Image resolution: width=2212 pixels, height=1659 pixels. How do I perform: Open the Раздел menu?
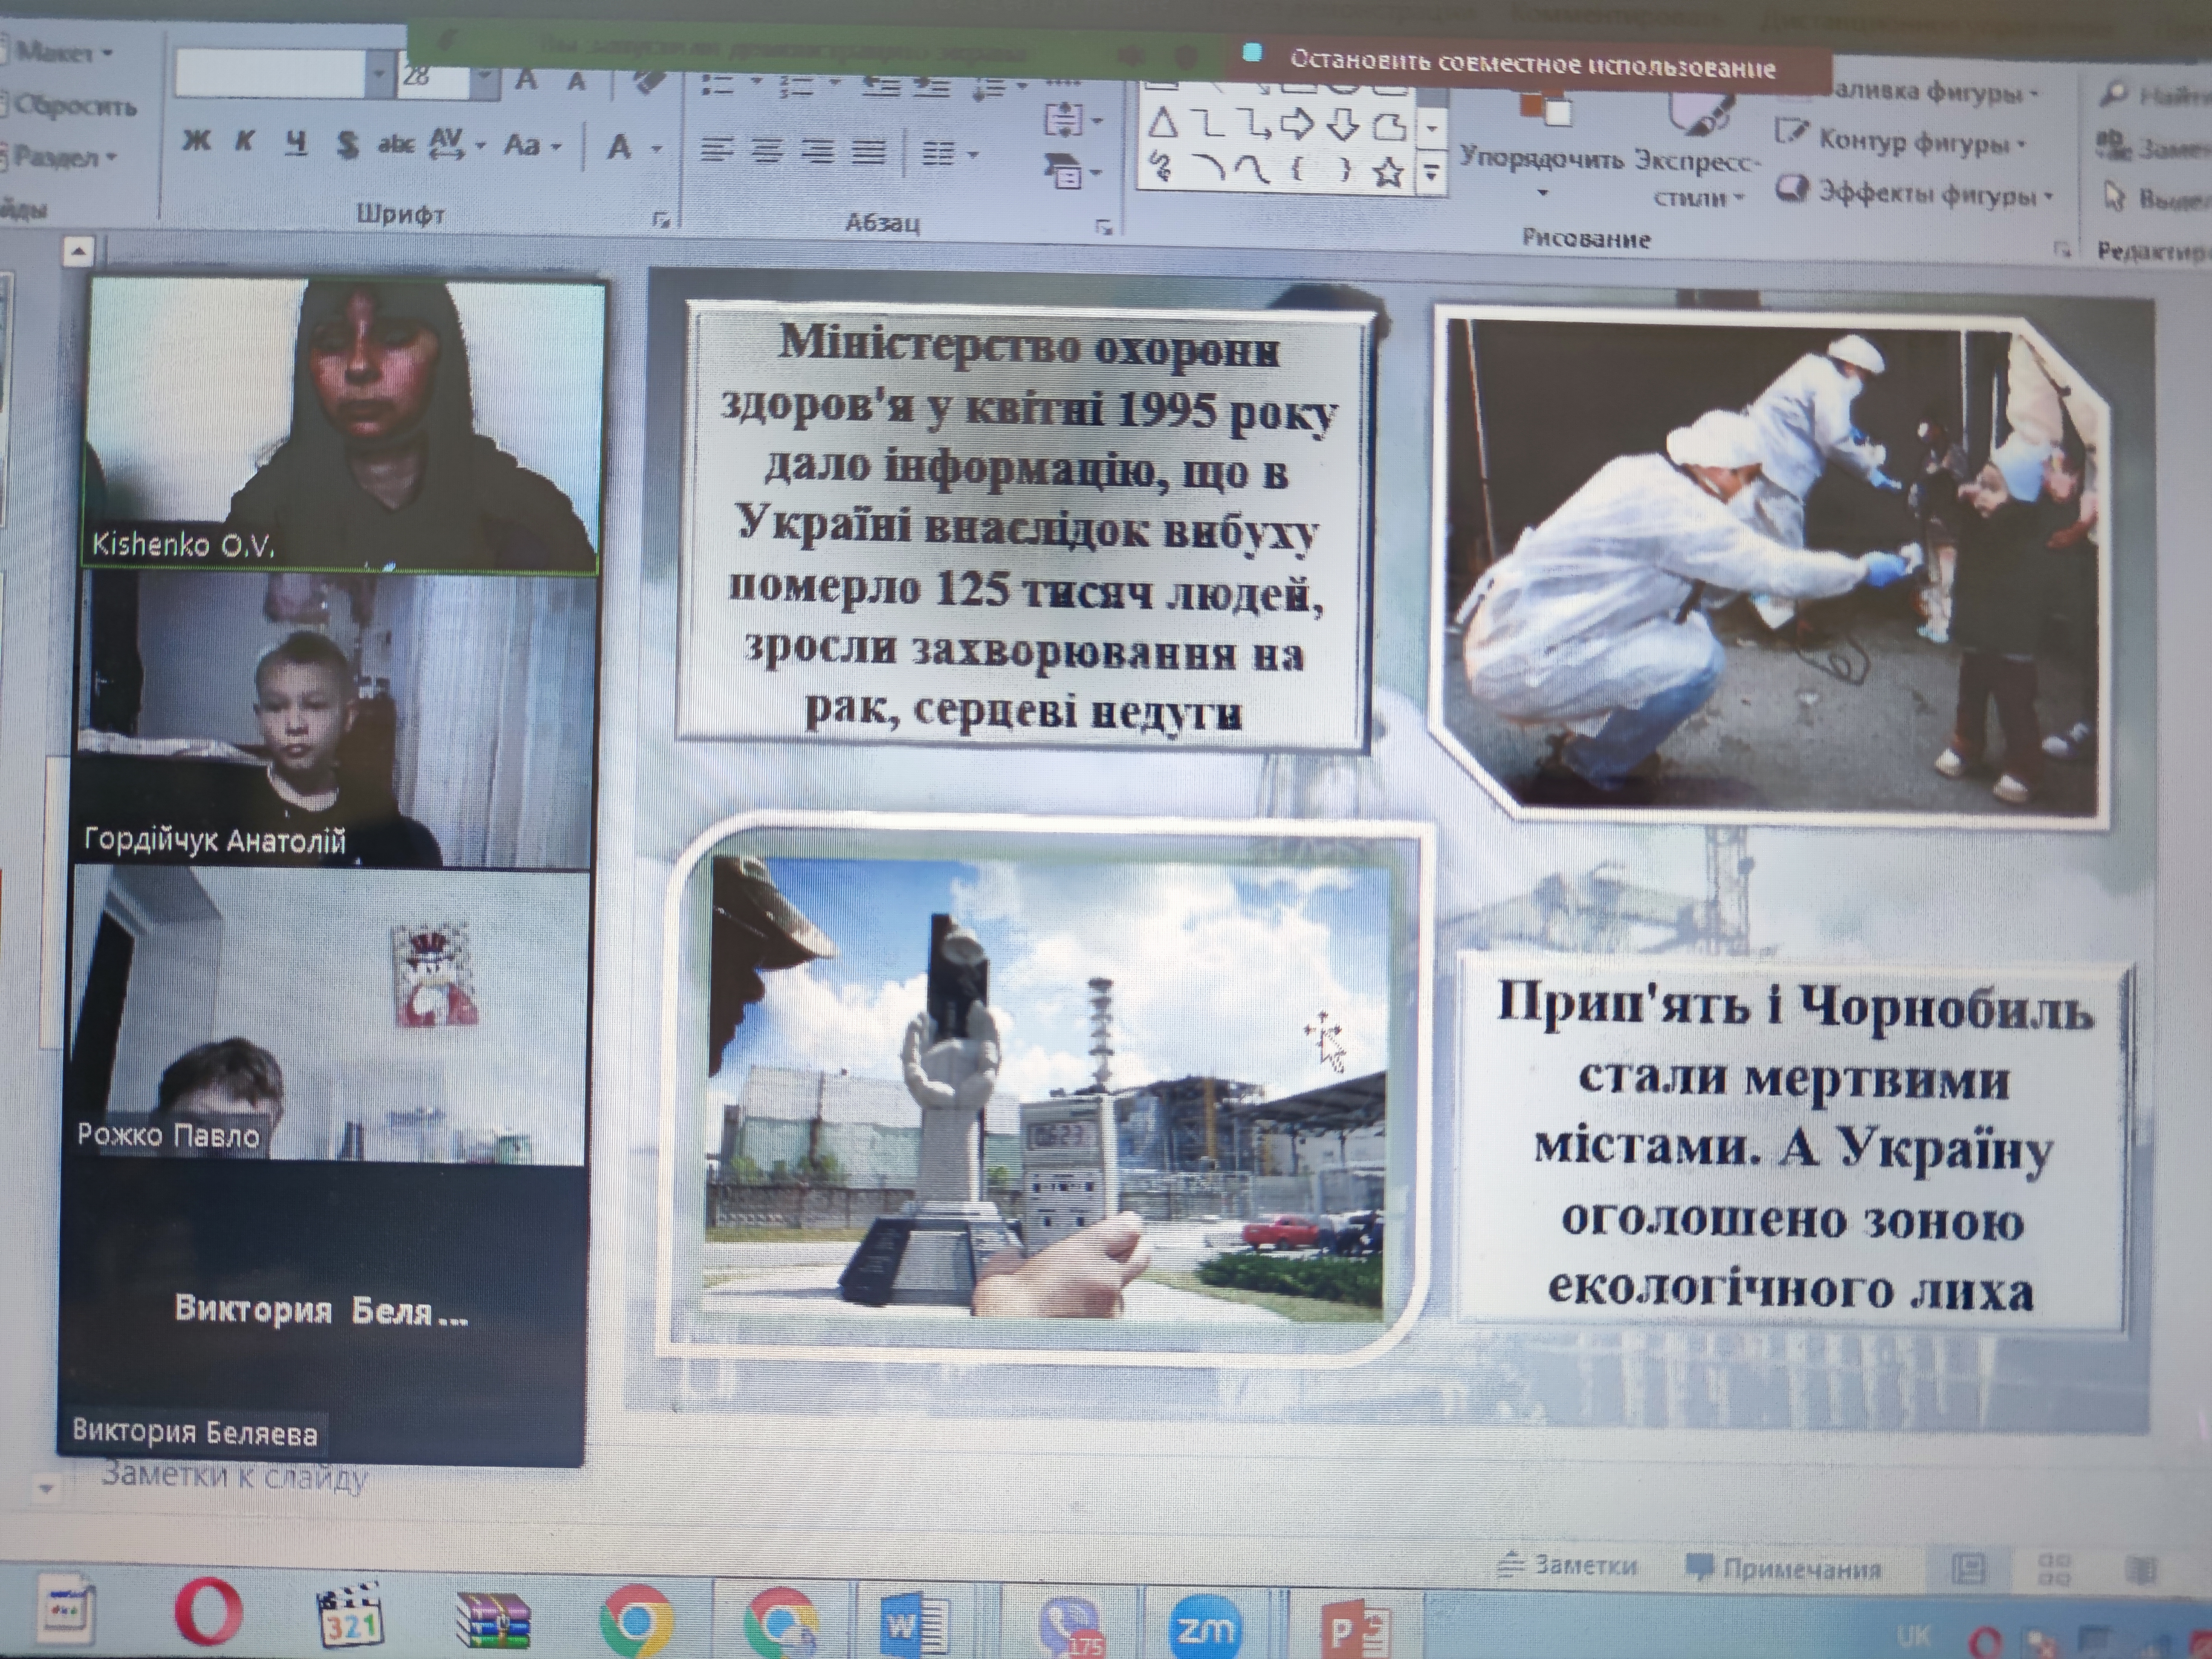coord(60,157)
